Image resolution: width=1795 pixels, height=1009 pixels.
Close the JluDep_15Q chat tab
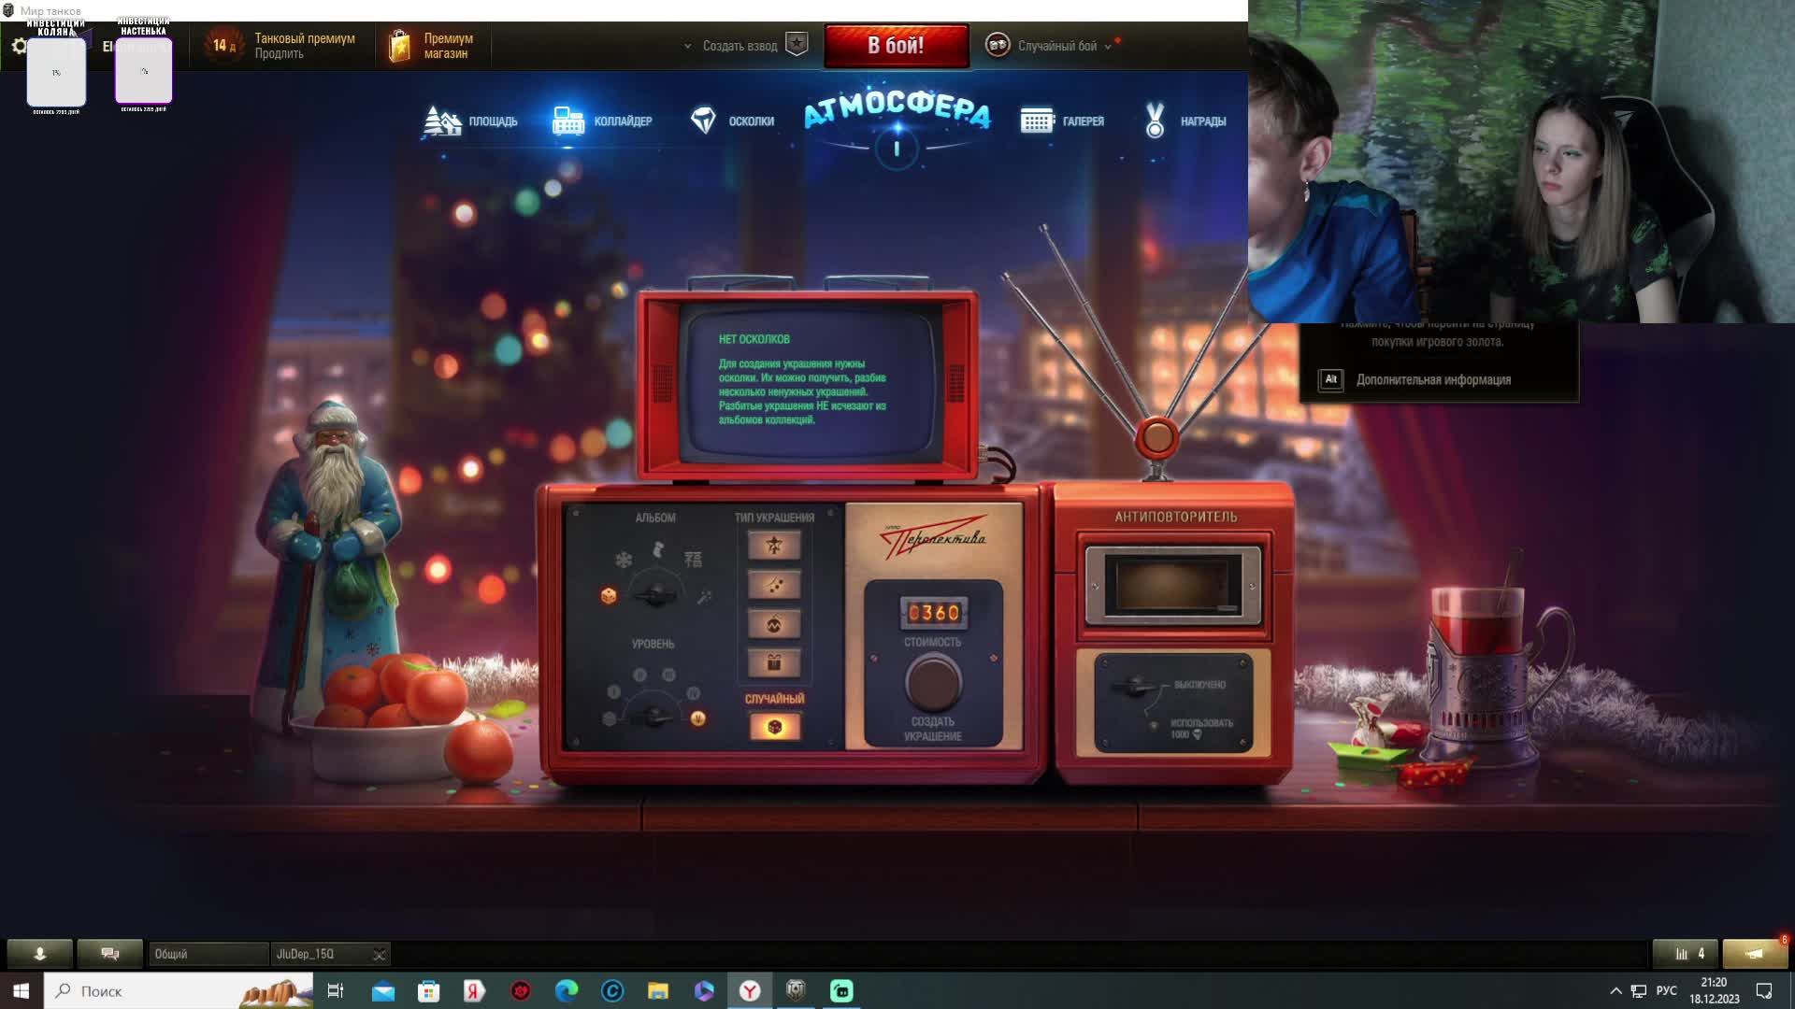[379, 954]
